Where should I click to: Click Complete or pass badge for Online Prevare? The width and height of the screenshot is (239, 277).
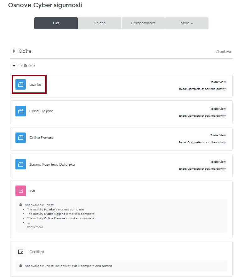(x=202, y=142)
